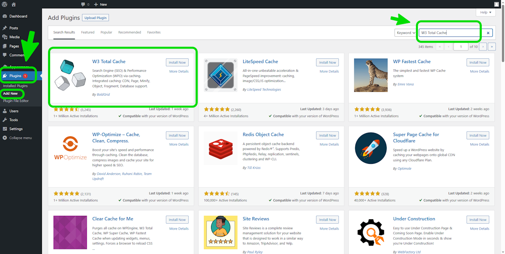The height and width of the screenshot is (254, 505).
Task: Install WP-Optimize plugin now
Action: pos(177,135)
